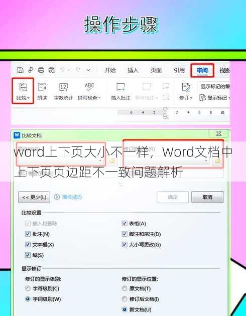Switch to the 插入 tab

pos(133,70)
